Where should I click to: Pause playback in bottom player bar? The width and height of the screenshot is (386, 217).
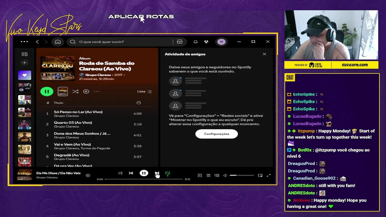click(144, 173)
